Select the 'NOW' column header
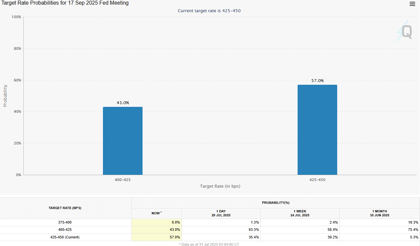 click(x=156, y=213)
